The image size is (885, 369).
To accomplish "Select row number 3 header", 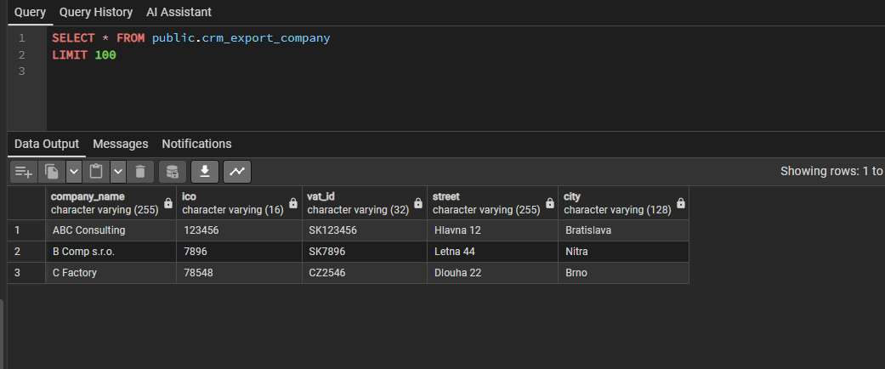I will [x=26, y=273].
